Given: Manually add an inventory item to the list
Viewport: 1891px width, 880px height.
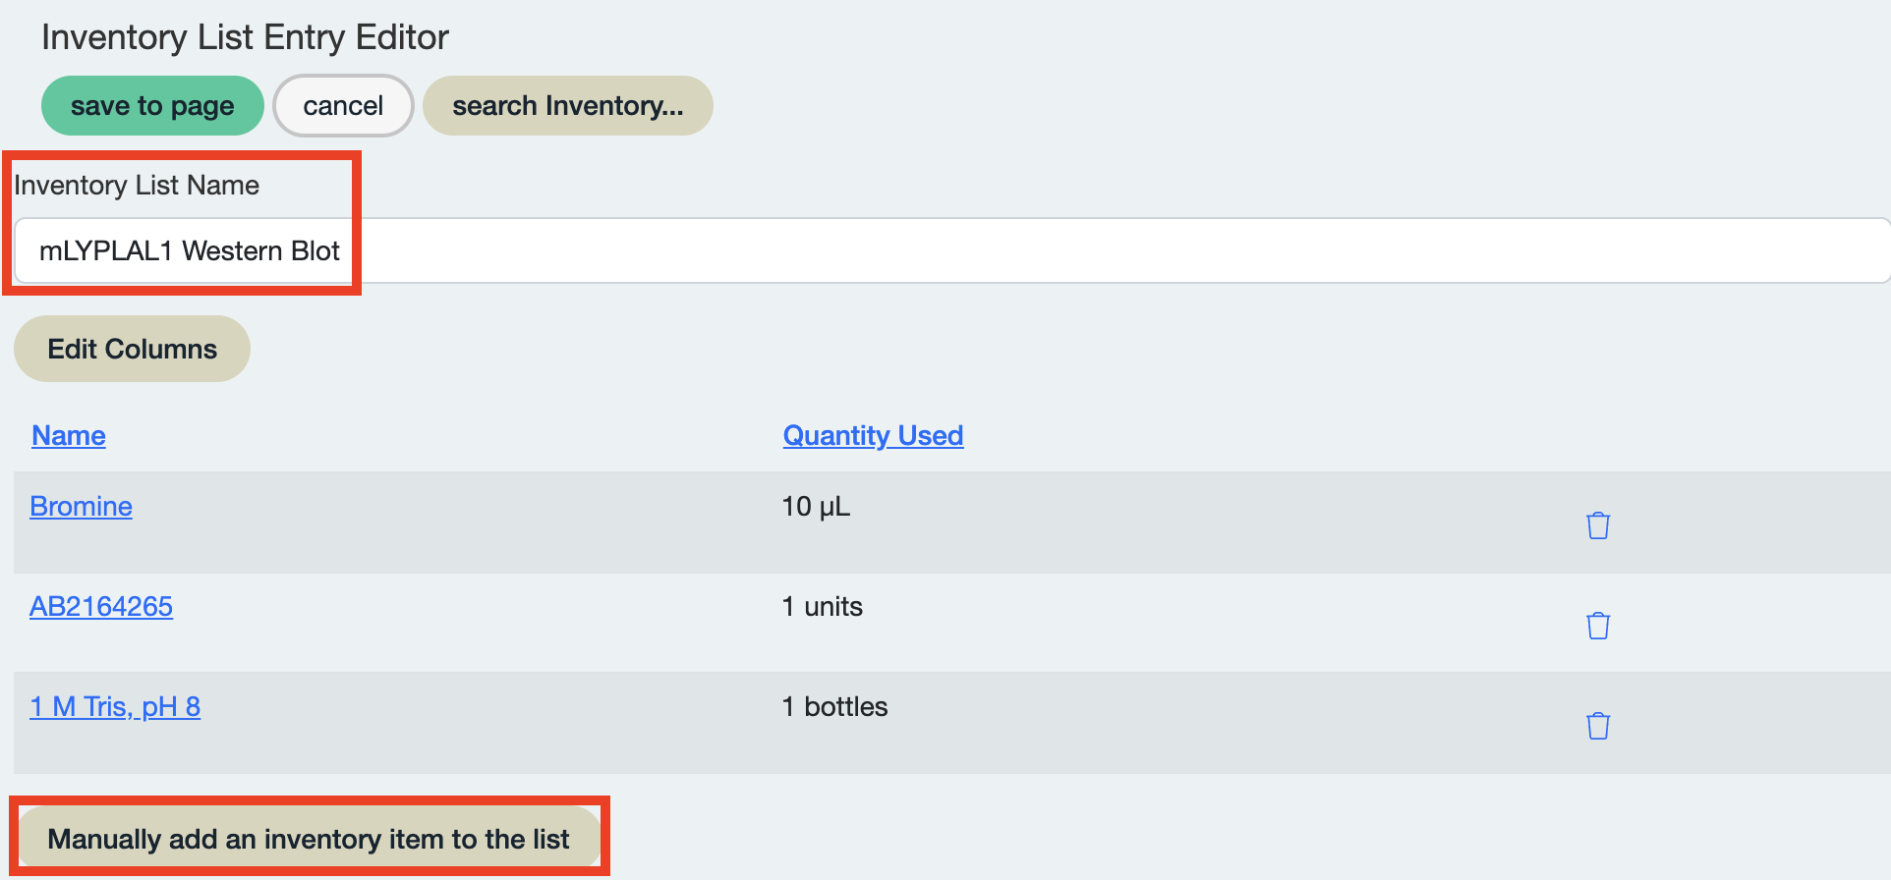Looking at the screenshot, I should 309,839.
